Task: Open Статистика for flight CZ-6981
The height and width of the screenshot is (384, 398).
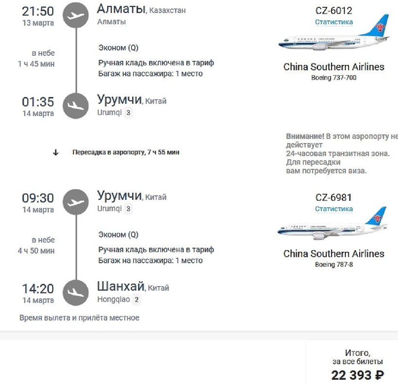Action: (334, 209)
